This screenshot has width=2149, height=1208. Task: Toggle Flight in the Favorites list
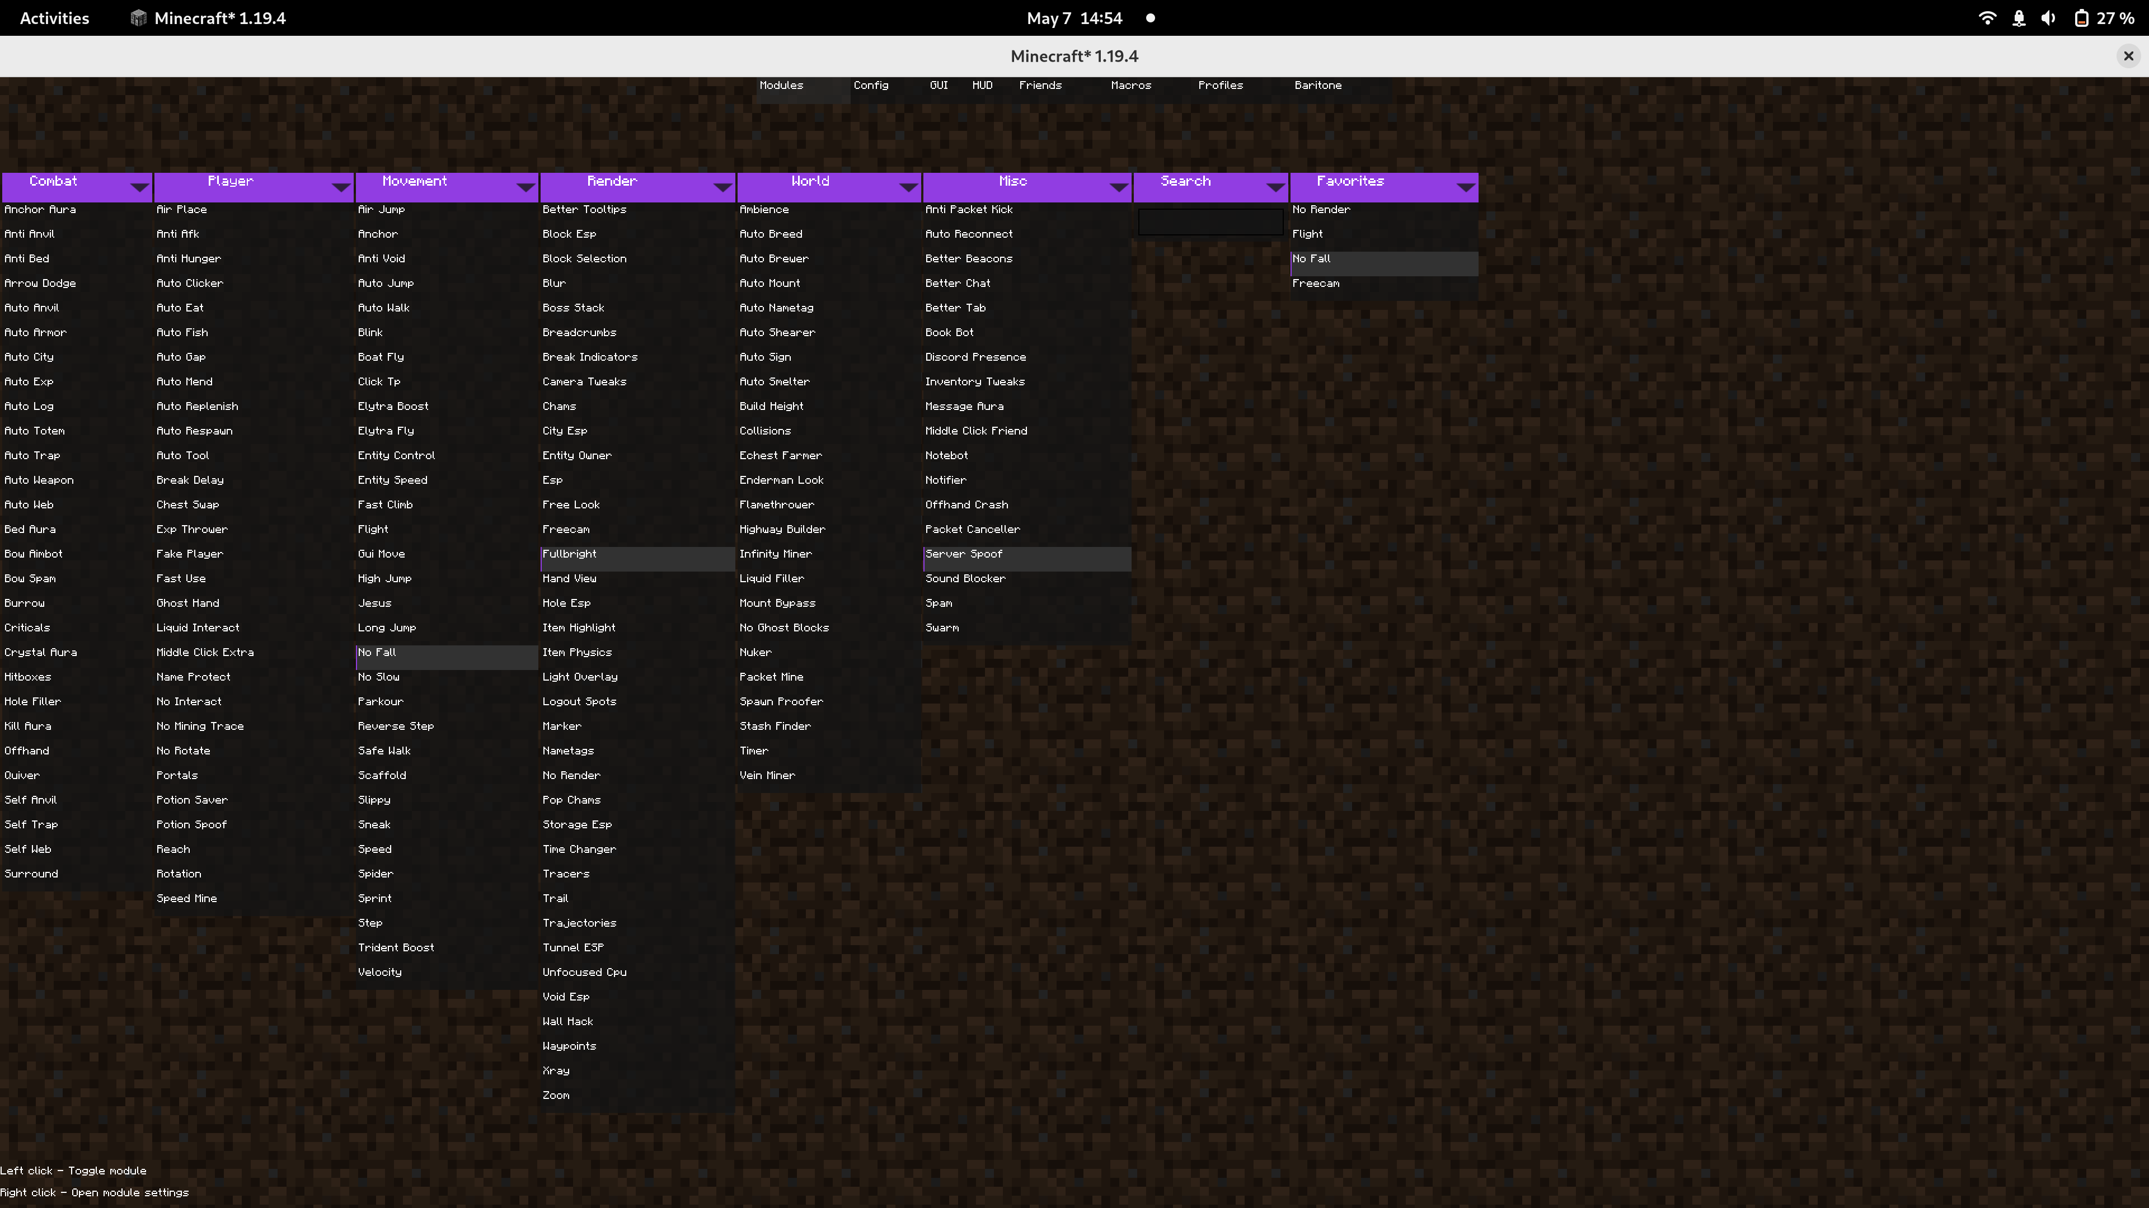(x=1308, y=233)
